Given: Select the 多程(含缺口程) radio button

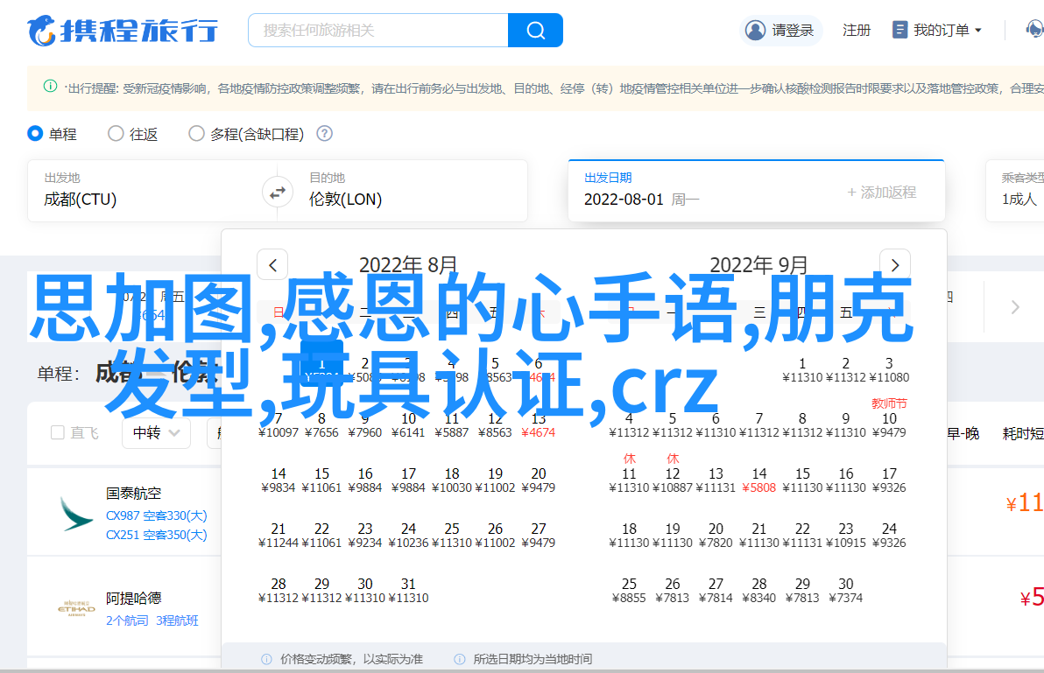Looking at the screenshot, I should (196, 134).
